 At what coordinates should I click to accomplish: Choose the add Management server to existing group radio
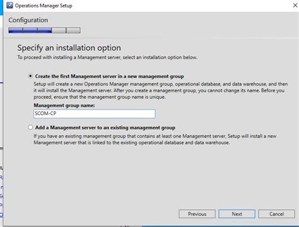(x=30, y=127)
